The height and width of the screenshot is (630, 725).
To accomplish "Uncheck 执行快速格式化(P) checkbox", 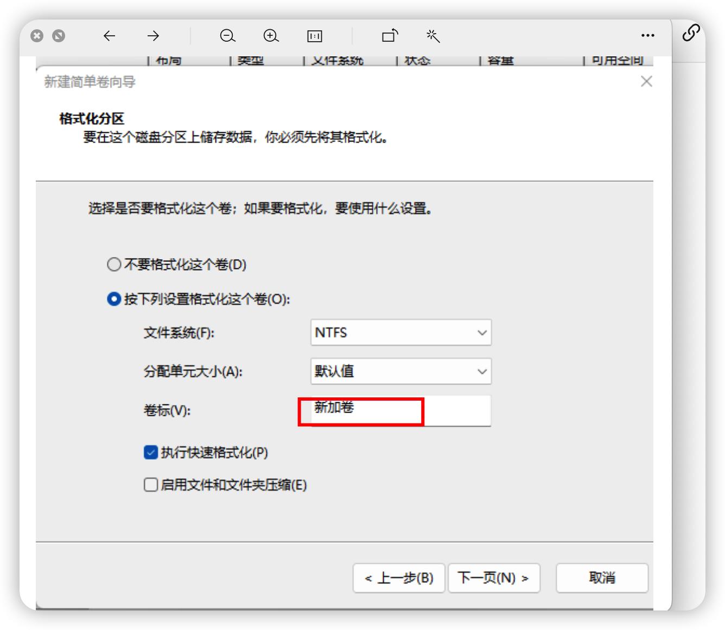I will pos(151,452).
